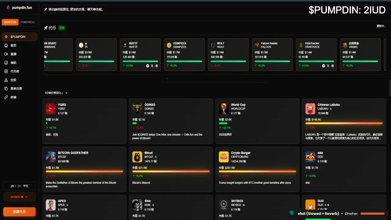Click the $PUMPDIN diamond icon
This screenshot has width=391, height=220.
click(x=6, y=37)
